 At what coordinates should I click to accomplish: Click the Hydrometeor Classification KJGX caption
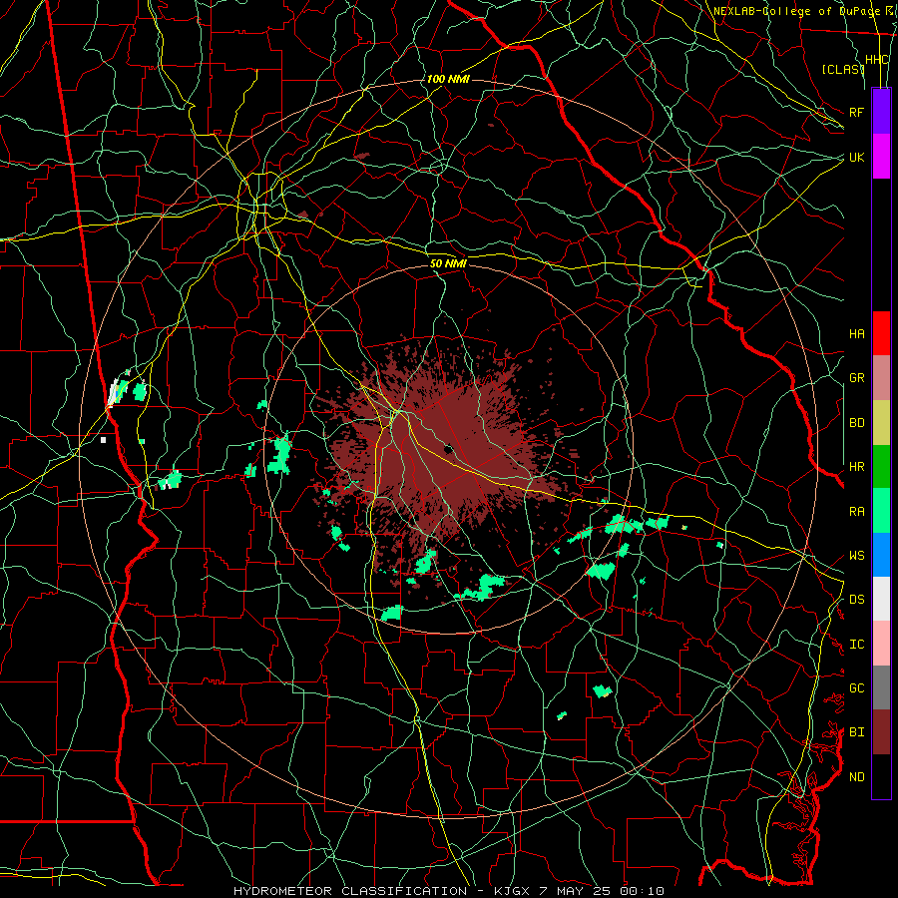448,891
